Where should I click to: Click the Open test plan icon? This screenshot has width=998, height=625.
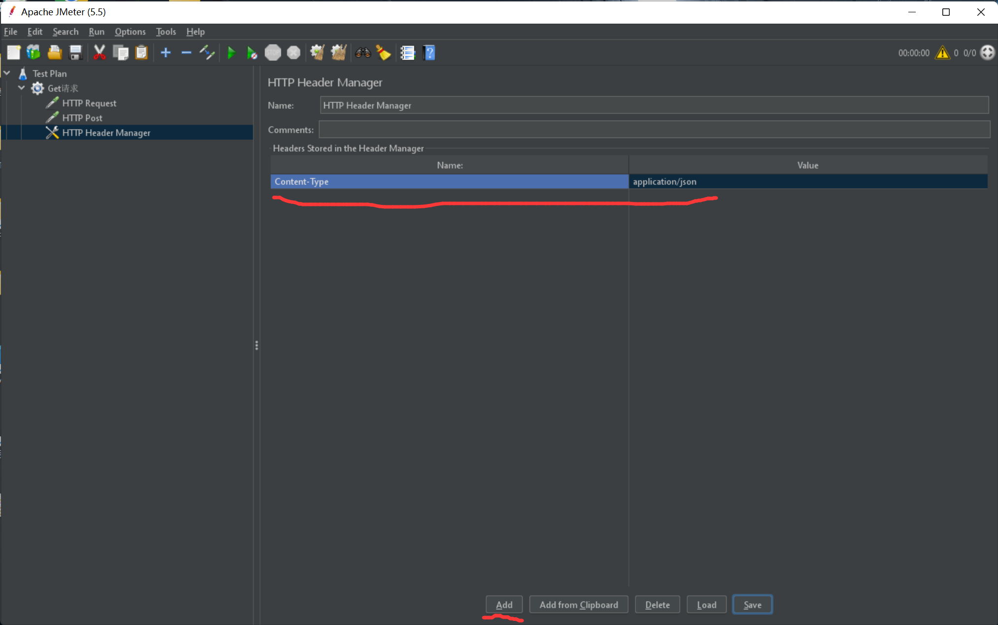(54, 52)
